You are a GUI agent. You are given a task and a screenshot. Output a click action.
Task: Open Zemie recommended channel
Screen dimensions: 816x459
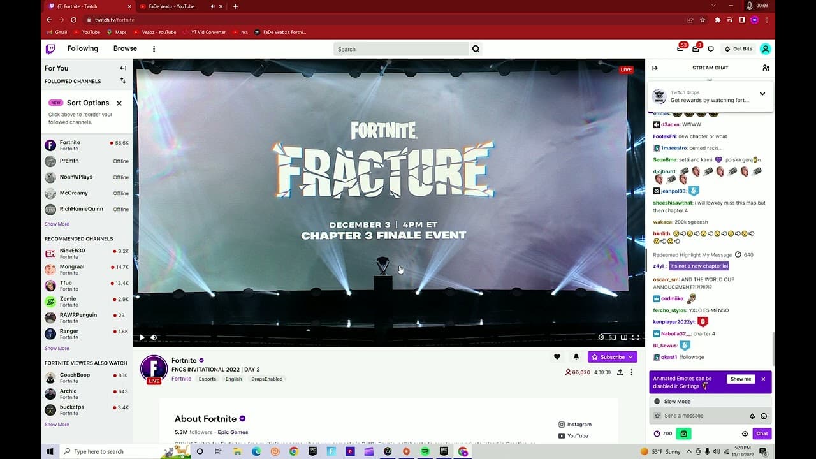(87, 302)
